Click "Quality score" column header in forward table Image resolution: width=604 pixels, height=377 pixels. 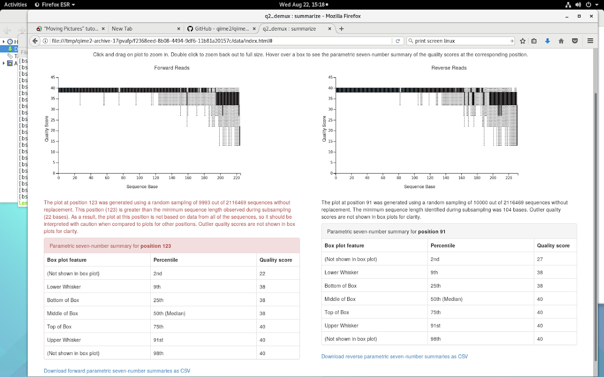(276, 260)
